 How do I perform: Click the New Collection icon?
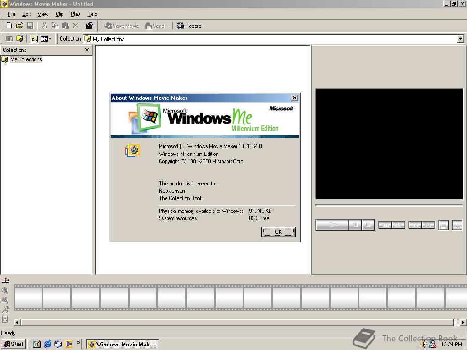coord(20,39)
